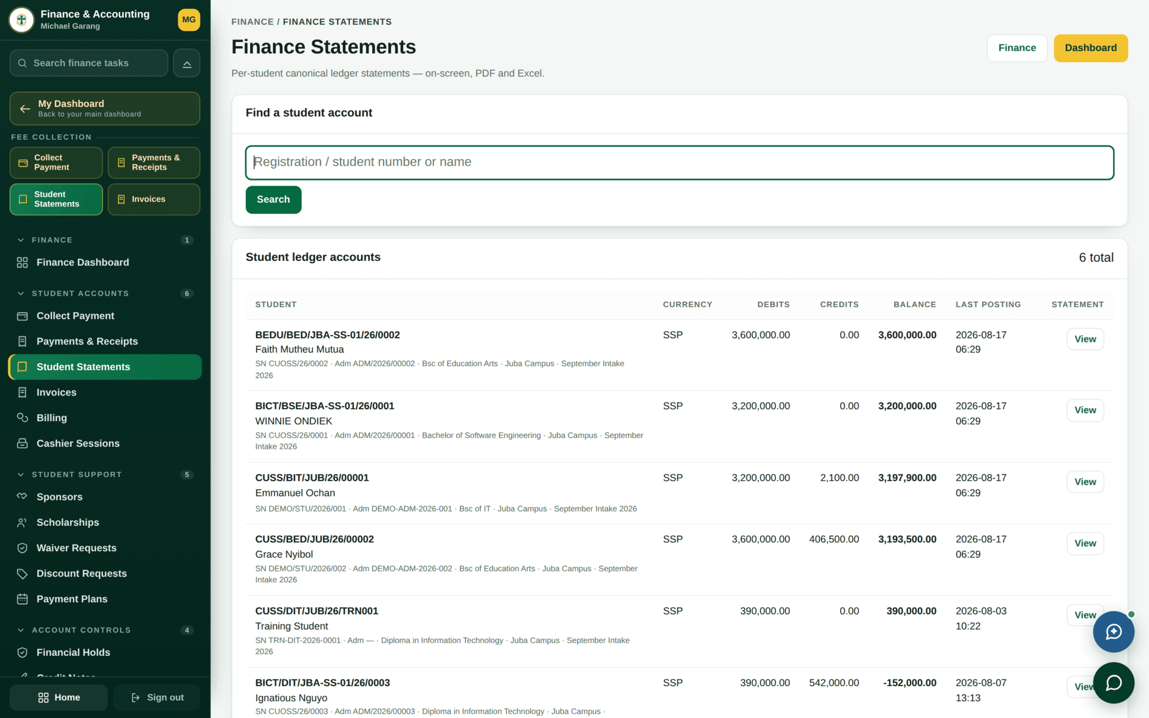Click the Finance button in header
Screen dimensions: 1149x718
(1017, 48)
